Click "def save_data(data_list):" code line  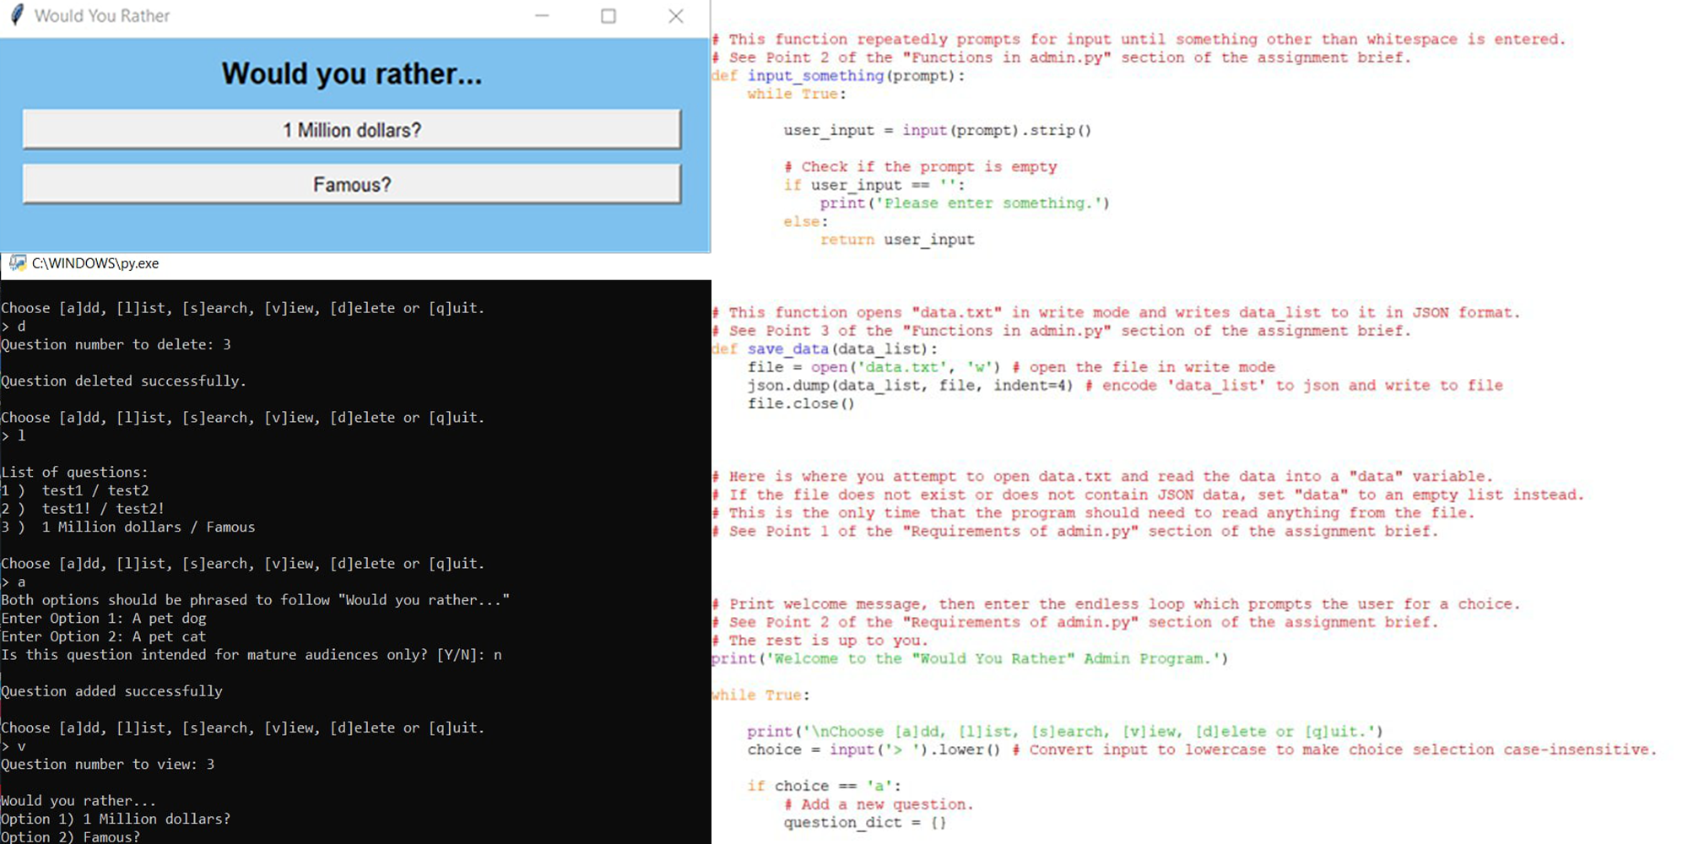coord(825,349)
